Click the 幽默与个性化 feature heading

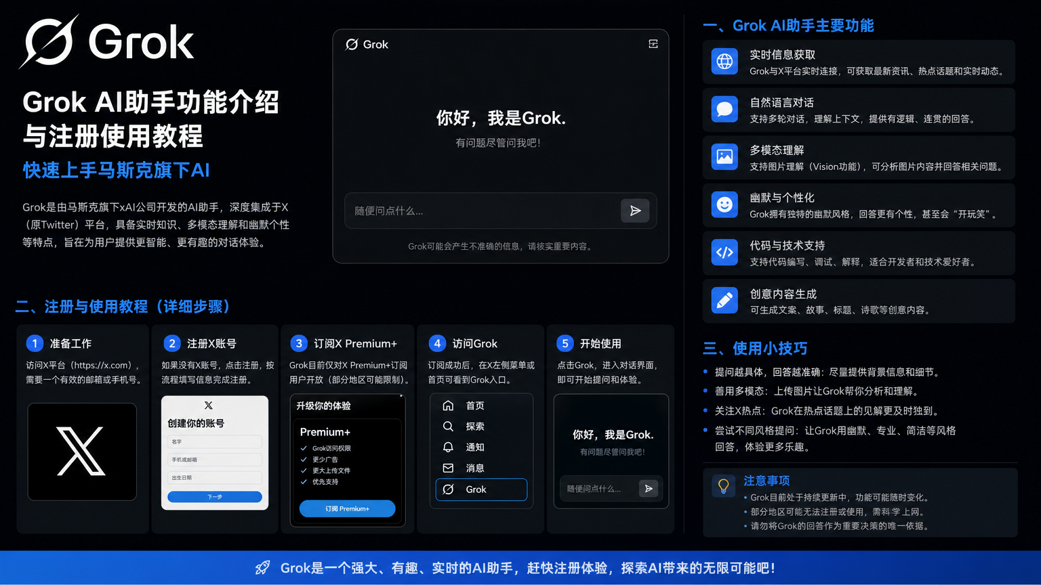tap(782, 198)
